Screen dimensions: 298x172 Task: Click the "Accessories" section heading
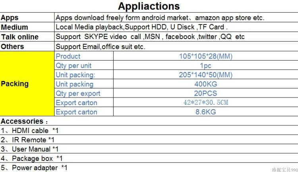pyautogui.click(x=24, y=121)
